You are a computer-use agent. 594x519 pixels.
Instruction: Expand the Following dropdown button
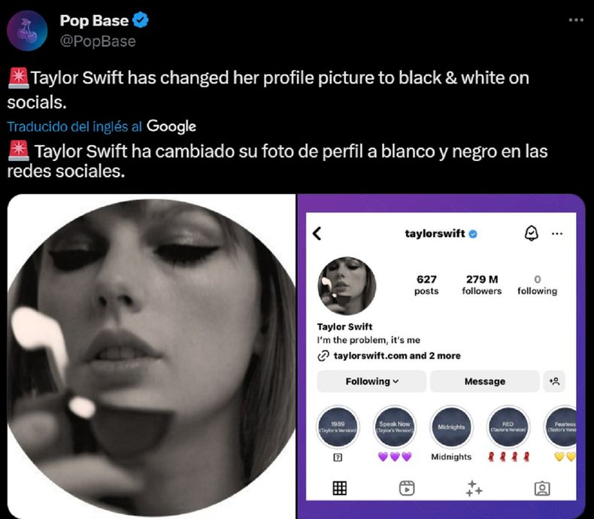(371, 381)
